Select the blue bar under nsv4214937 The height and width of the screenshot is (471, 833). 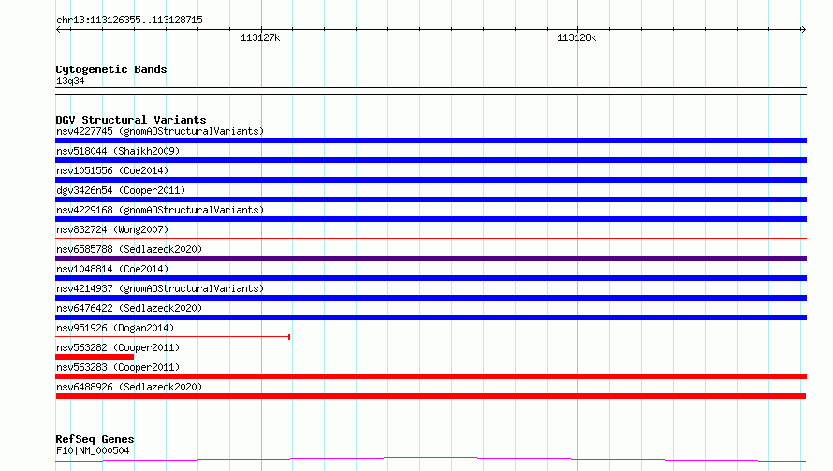click(x=431, y=298)
